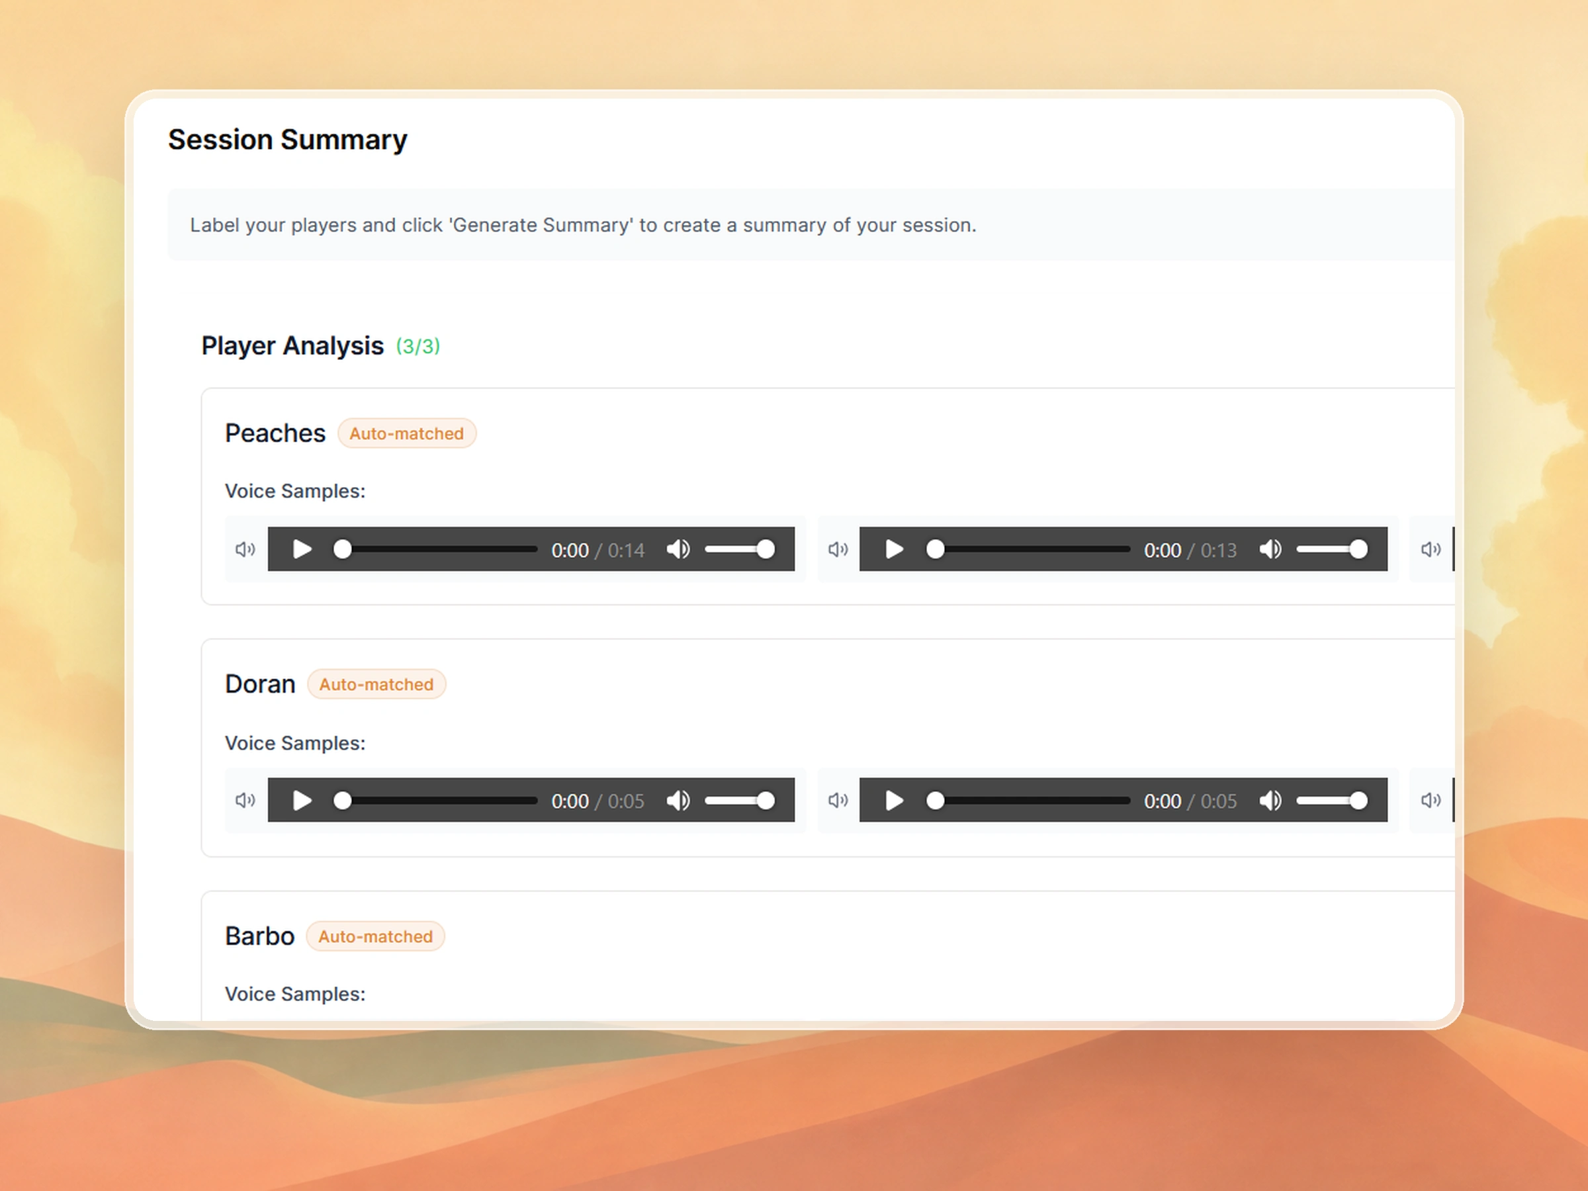Mute Peaches' 0:14 sample audio player
The image size is (1588, 1191).
[678, 550]
